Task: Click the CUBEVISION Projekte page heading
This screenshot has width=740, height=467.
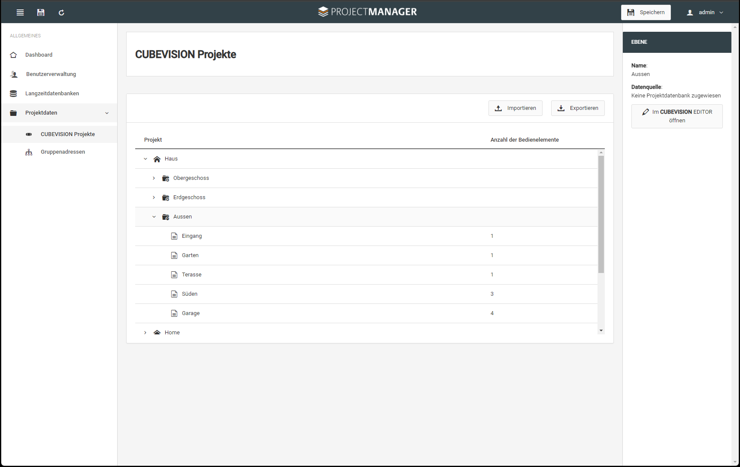Action: click(185, 55)
